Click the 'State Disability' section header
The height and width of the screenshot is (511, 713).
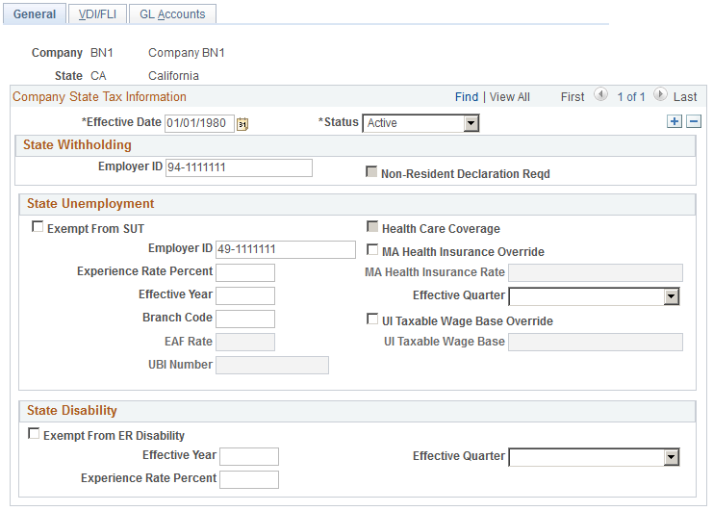[x=72, y=411]
